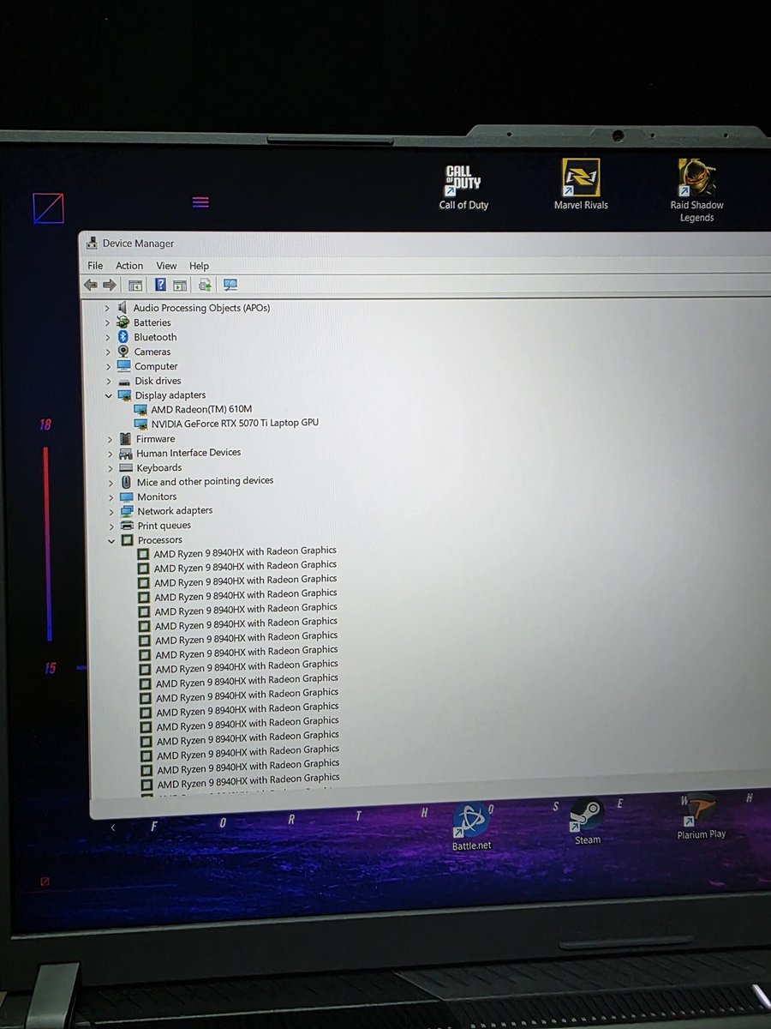
Task: Click the Batteries category icon
Action: tap(123, 322)
